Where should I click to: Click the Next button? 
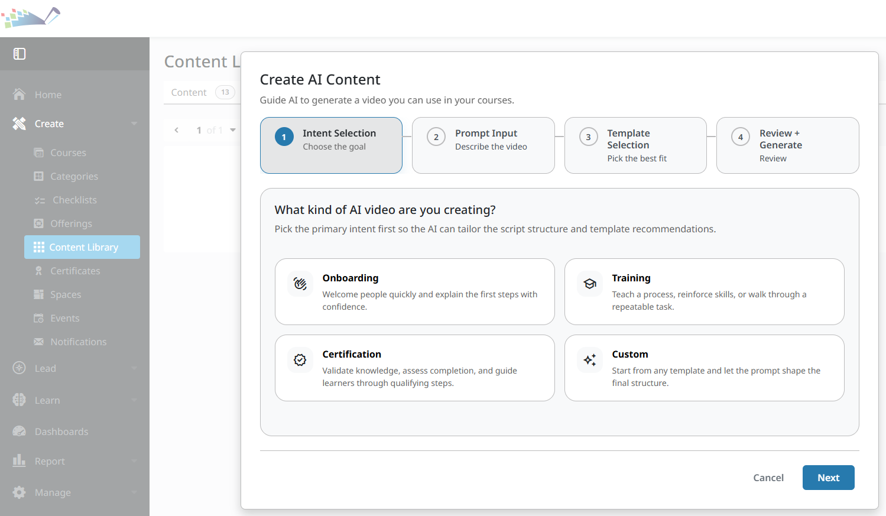coord(828,478)
